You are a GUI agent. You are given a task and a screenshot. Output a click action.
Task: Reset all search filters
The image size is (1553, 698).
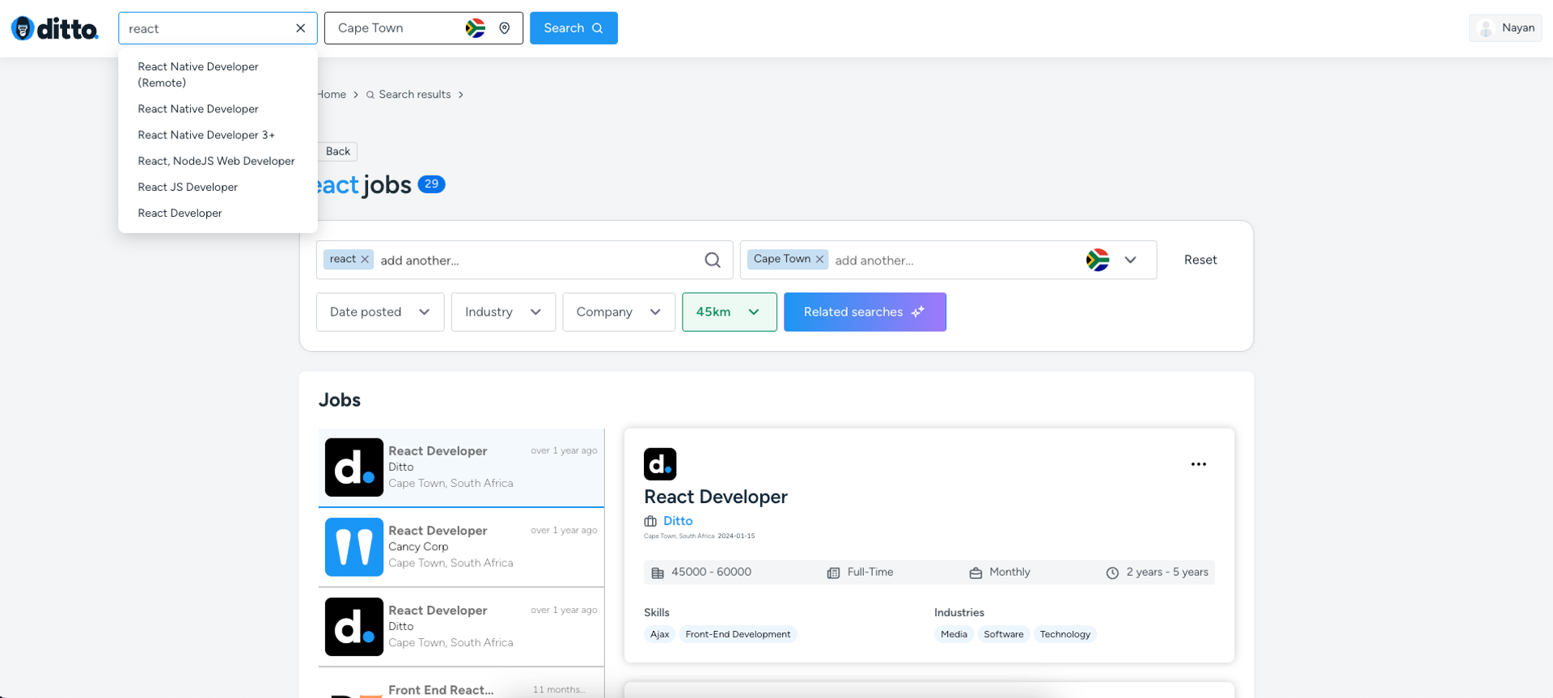[x=1200, y=260]
